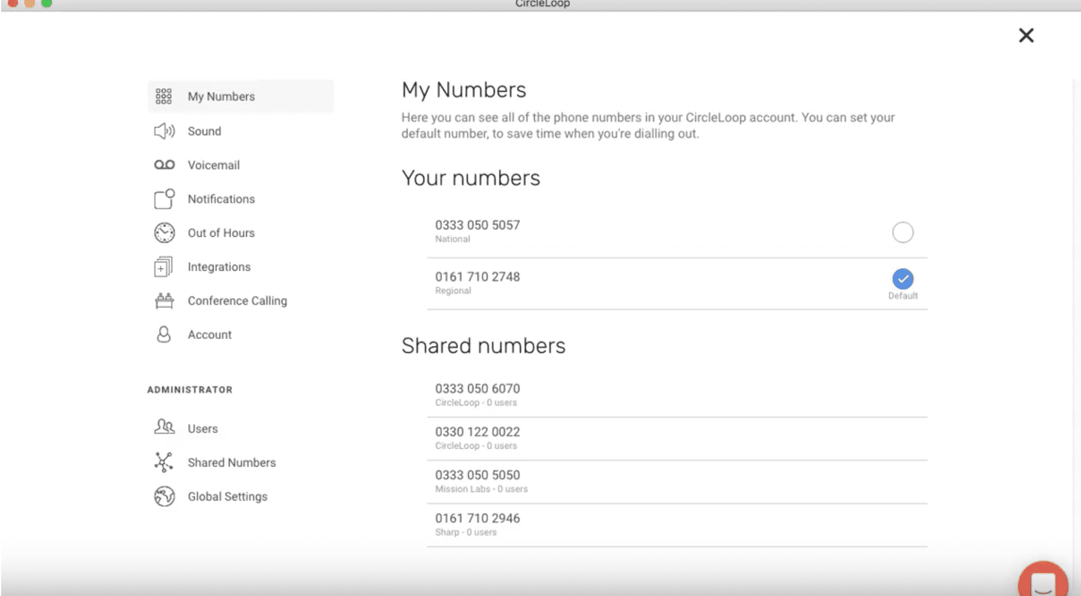Click the Integrations plus-page icon
This screenshot has width=1081, height=596.
point(163,267)
